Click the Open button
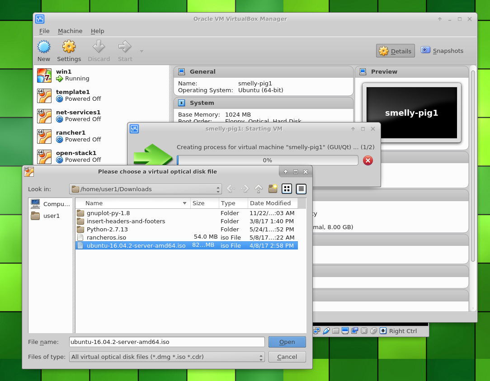Viewport: 490px width, 381px height. pyautogui.click(x=287, y=342)
